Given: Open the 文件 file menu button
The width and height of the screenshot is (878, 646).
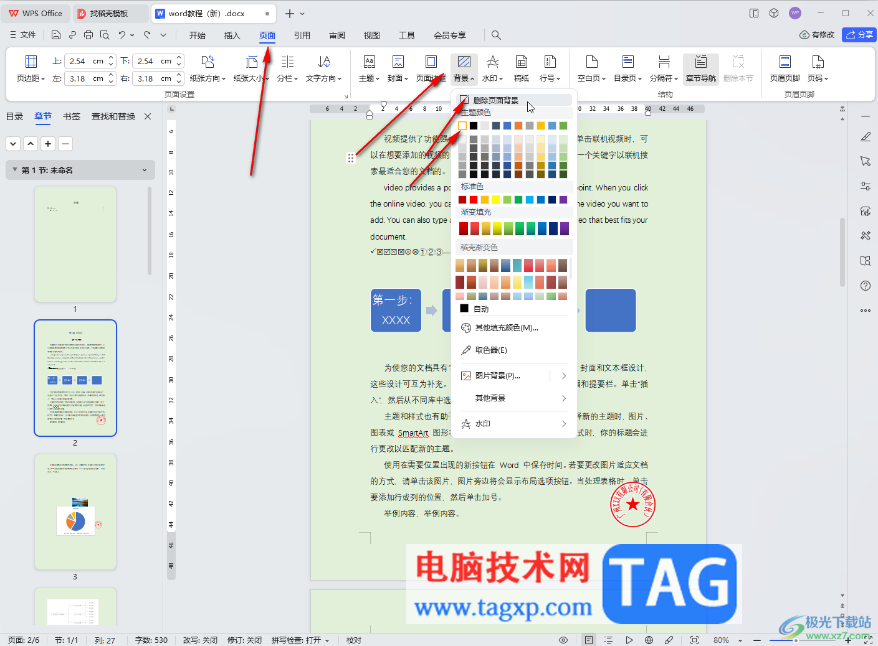Looking at the screenshot, I should [x=23, y=35].
